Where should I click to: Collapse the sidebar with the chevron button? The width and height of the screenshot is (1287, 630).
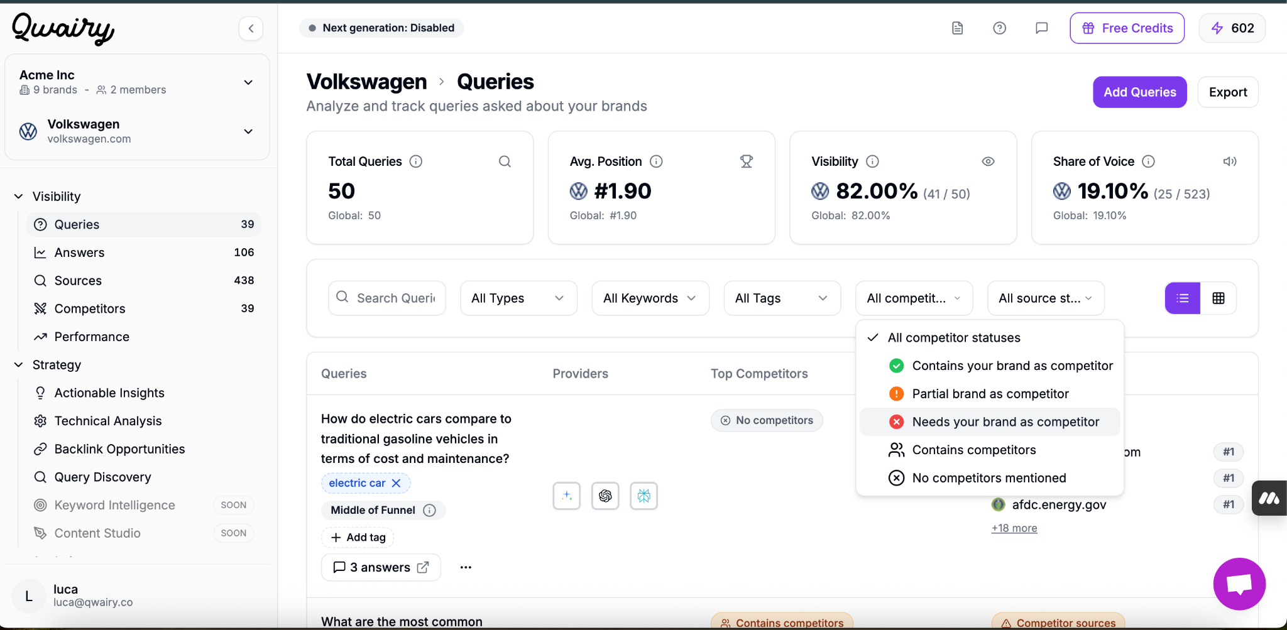pyautogui.click(x=251, y=28)
